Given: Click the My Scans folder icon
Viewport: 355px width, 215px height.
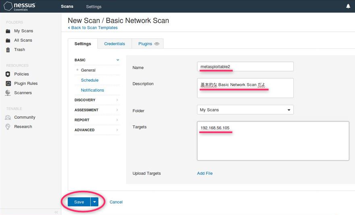Looking at the screenshot, I should click(x=8, y=31).
